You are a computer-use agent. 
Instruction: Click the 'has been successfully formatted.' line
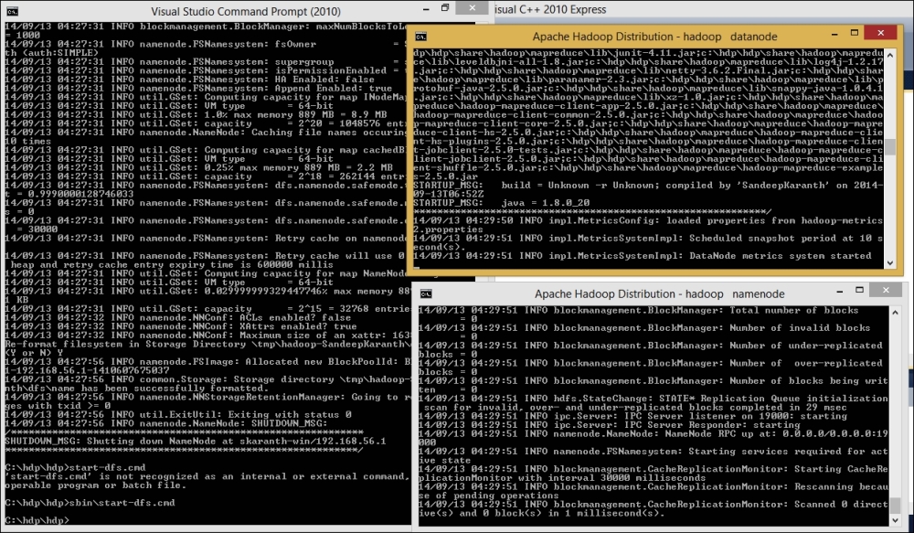click(x=137, y=389)
